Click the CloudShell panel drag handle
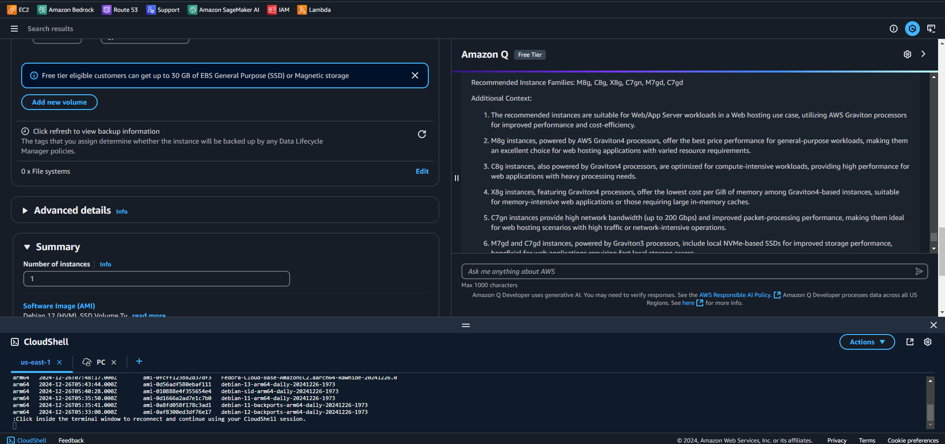The width and height of the screenshot is (945, 444). [466, 326]
